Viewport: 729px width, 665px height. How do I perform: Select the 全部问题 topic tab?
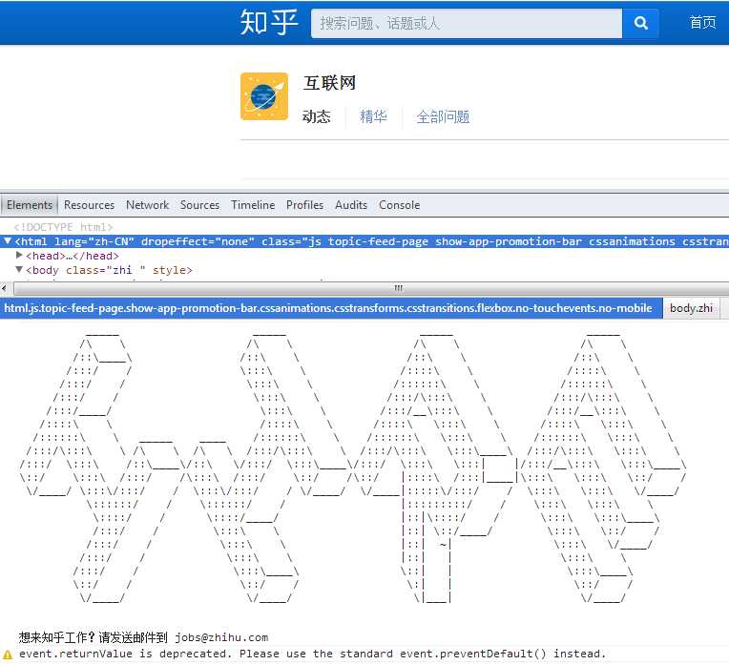pos(443,116)
